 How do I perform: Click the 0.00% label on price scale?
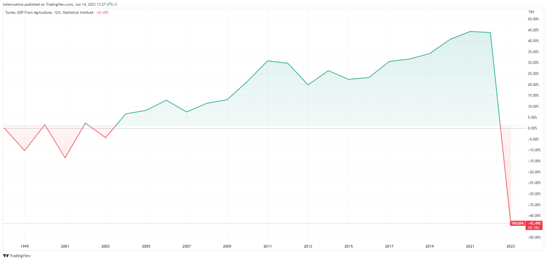click(x=534, y=128)
